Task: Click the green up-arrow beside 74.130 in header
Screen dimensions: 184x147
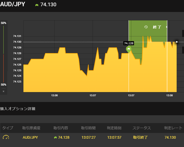Action: (37, 5)
